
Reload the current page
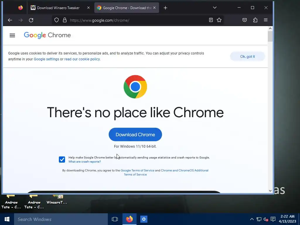(31, 20)
